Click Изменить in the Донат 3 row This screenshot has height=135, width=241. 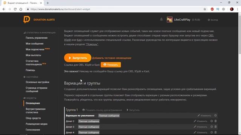[200, 127]
